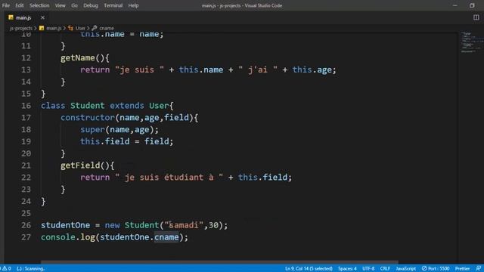Change indentation via Spaces: 4
484x272 pixels.
[347, 268]
